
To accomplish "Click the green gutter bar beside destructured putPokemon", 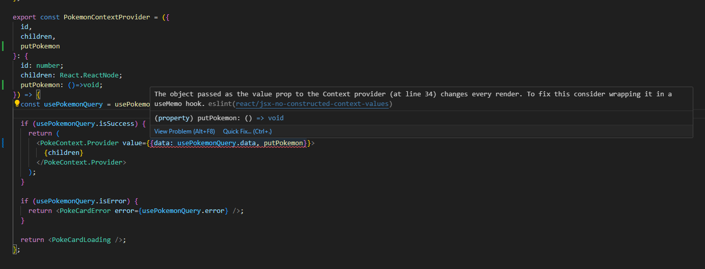I will pyautogui.click(x=3, y=46).
